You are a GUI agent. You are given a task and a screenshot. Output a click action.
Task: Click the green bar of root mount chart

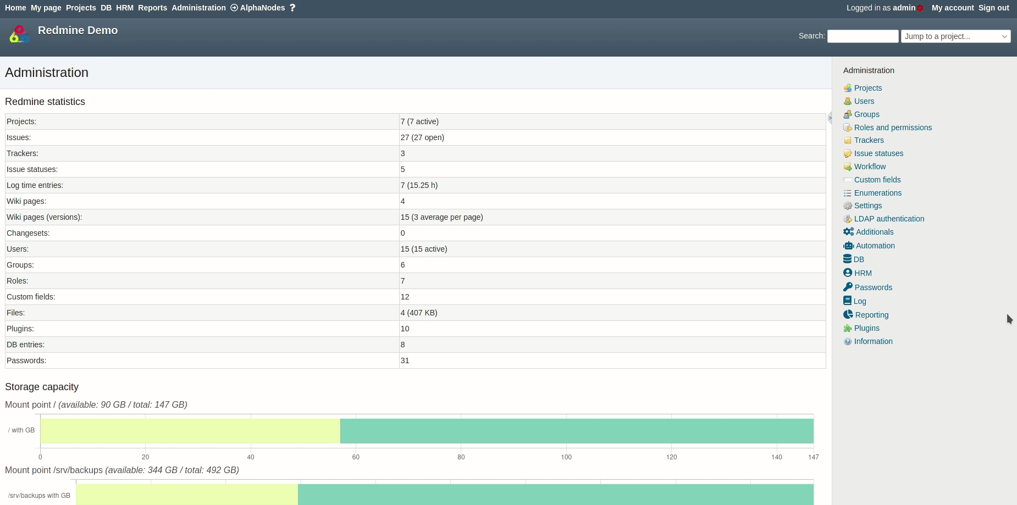click(576, 431)
